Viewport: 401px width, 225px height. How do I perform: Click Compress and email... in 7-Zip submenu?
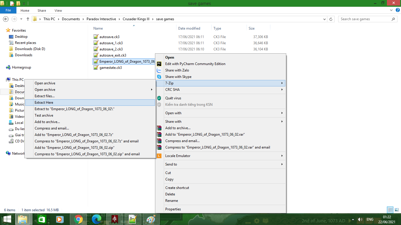coord(90,128)
